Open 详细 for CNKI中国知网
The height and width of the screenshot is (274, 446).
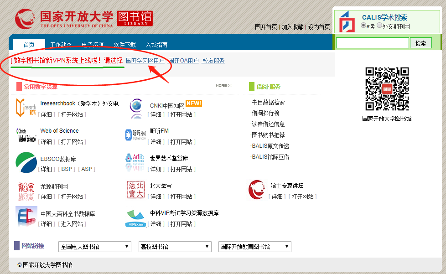[x=156, y=114]
